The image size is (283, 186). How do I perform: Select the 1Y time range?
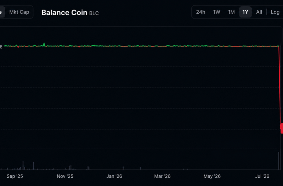pyautogui.click(x=245, y=12)
